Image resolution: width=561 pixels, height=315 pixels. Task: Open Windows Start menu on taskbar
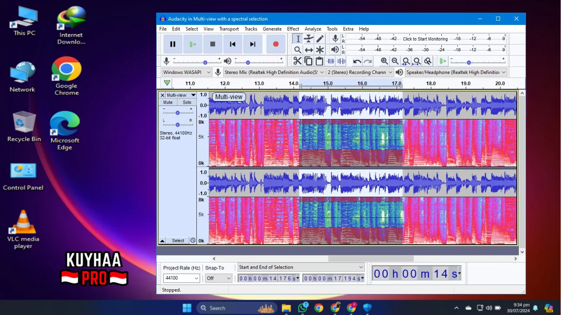point(187,308)
